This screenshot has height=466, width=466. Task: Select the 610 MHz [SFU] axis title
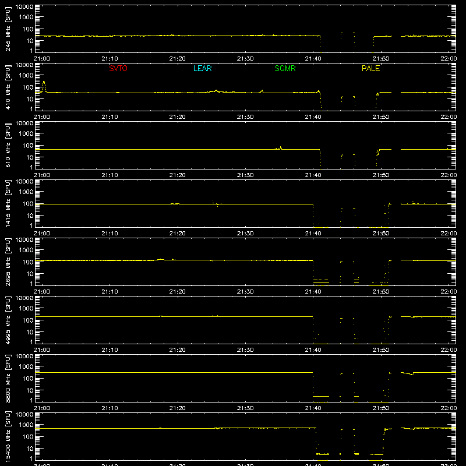click(x=8, y=145)
